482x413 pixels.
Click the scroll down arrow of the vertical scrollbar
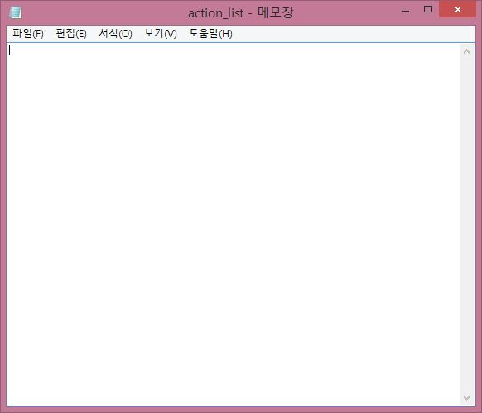pyautogui.click(x=466, y=397)
